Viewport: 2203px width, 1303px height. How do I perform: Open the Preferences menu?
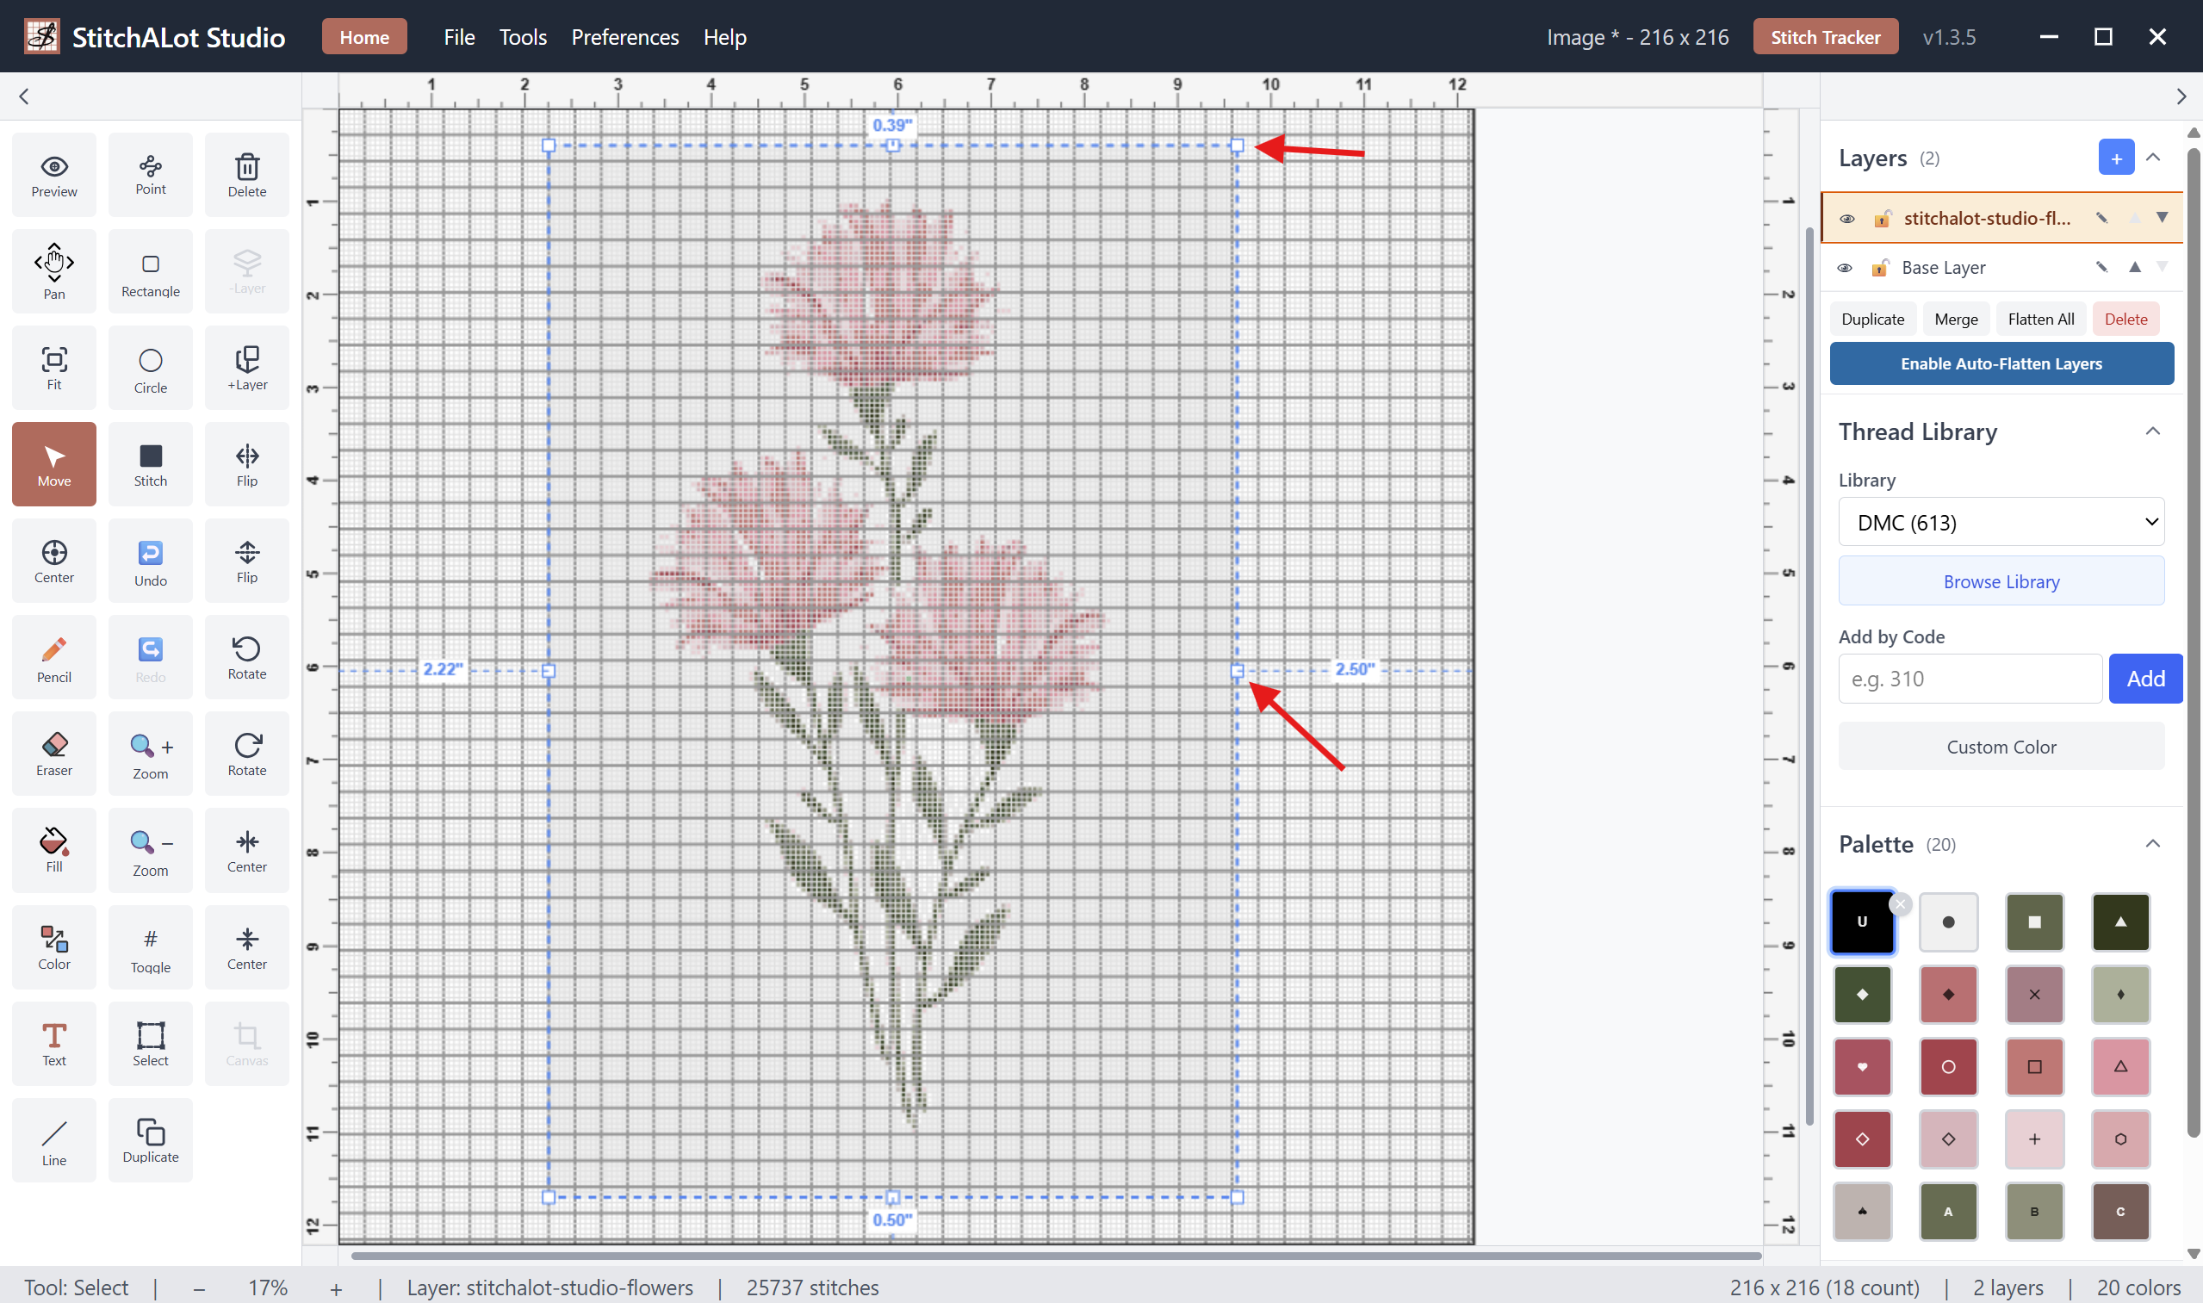(624, 37)
